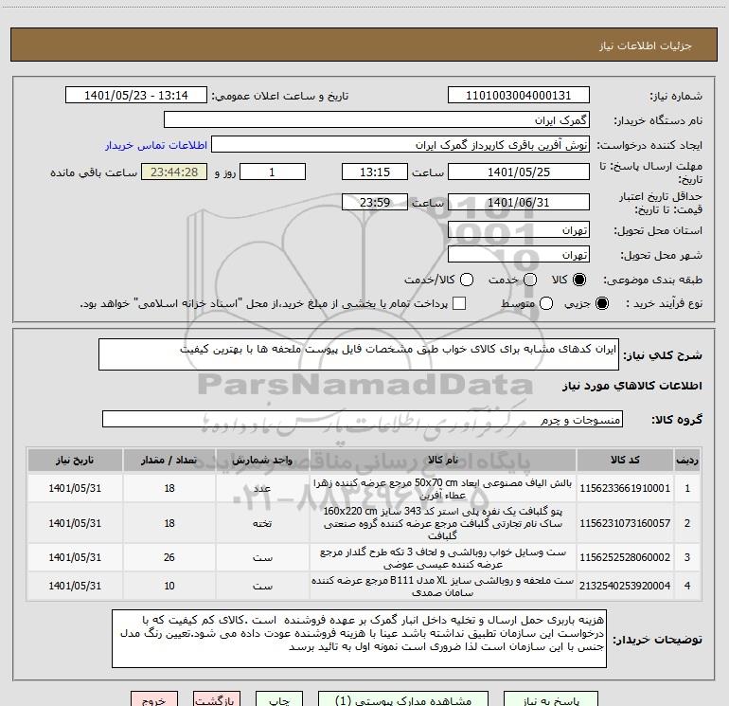
Task: Open buyer contact information link
Action: [x=156, y=145]
